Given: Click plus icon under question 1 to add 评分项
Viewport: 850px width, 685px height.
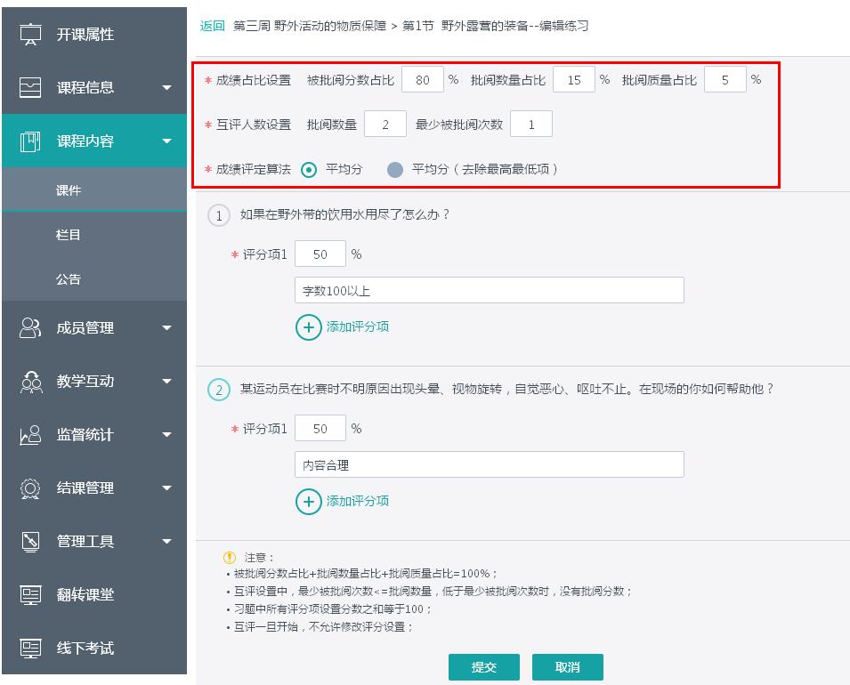Looking at the screenshot, I should [309, 327].
